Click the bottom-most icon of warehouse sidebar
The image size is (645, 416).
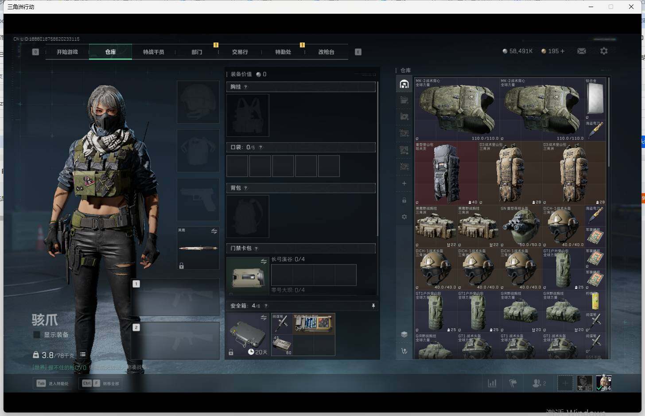[404, 351]
